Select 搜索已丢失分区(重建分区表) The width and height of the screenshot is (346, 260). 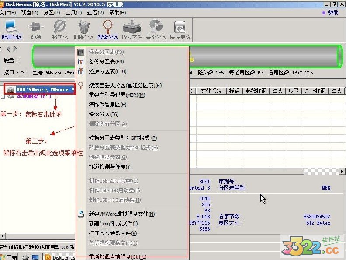132,85
